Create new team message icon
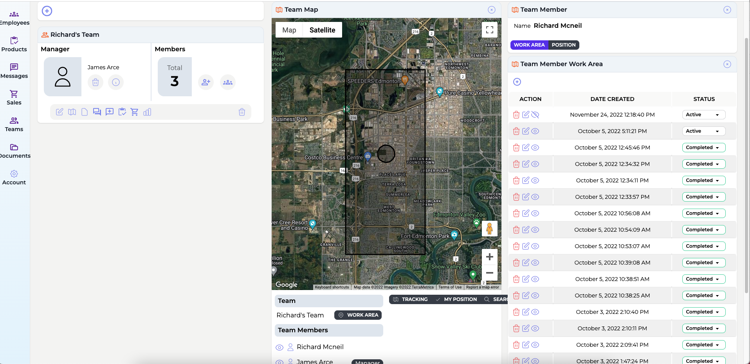Viewport: 750px width, 364px height. coord(110,112)
